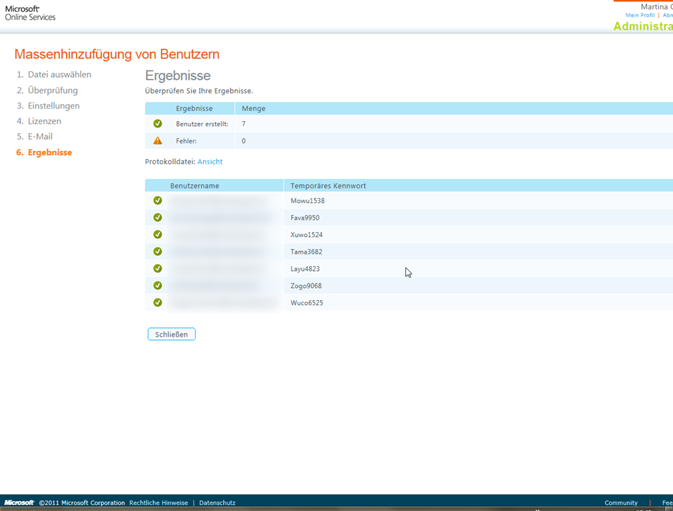Screen dimensions: 673x511
Task: Click the green checkmark next to Zogo9068
Action: click(x=158, y=285)
